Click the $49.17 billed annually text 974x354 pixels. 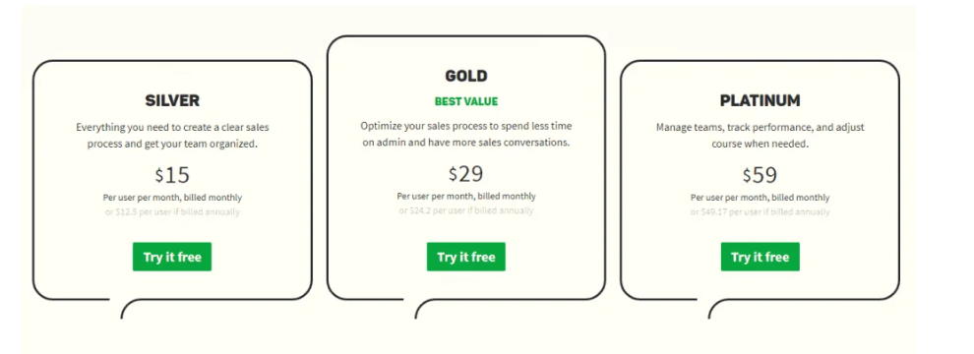pos(760,211)
